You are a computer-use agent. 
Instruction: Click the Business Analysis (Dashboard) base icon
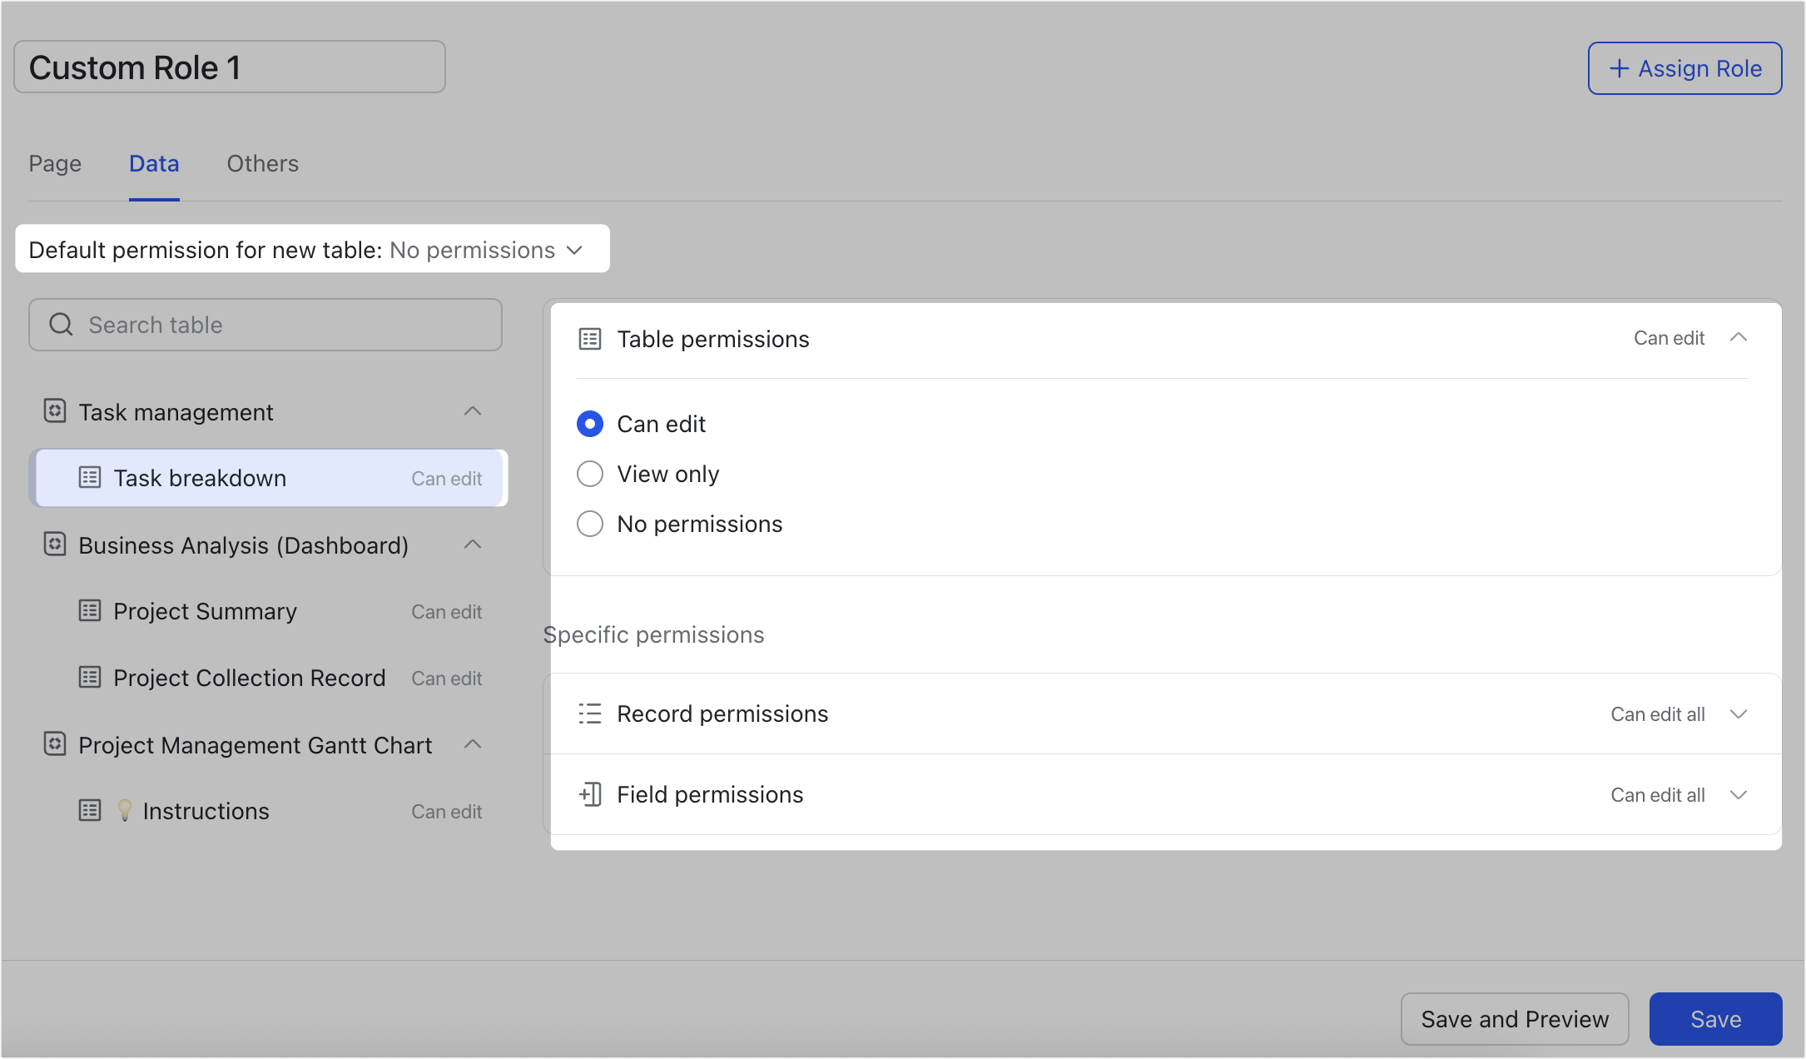[x=55, y=544]
